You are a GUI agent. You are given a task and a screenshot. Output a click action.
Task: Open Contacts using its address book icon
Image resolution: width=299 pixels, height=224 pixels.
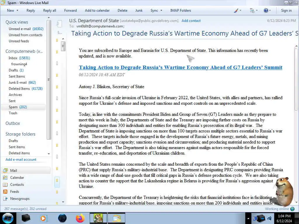(5, 185)
